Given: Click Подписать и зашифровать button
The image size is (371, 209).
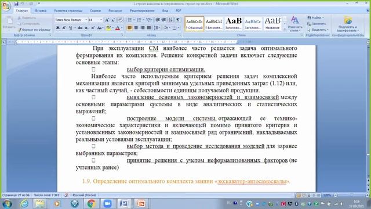Looking at the screenshot, I should (x=348, y=24).
